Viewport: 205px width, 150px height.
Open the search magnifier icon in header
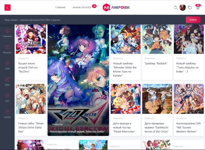click(176, 8)
